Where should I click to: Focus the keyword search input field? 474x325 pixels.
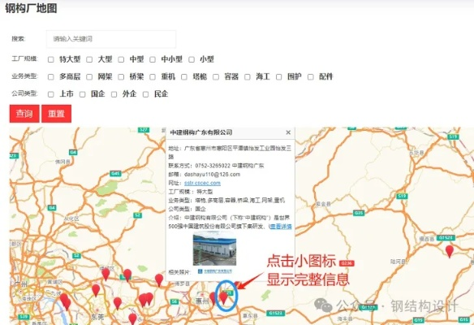point(111,39)
